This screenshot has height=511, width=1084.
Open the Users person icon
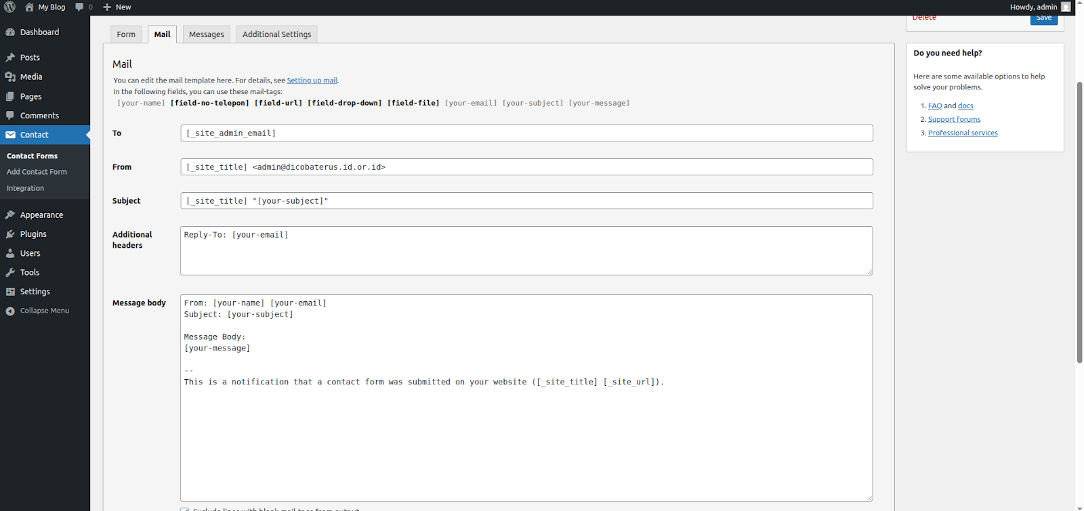click(10, 253)
